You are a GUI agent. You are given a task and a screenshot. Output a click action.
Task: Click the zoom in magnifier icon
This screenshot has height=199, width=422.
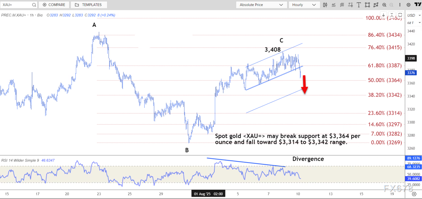point(384,5)
